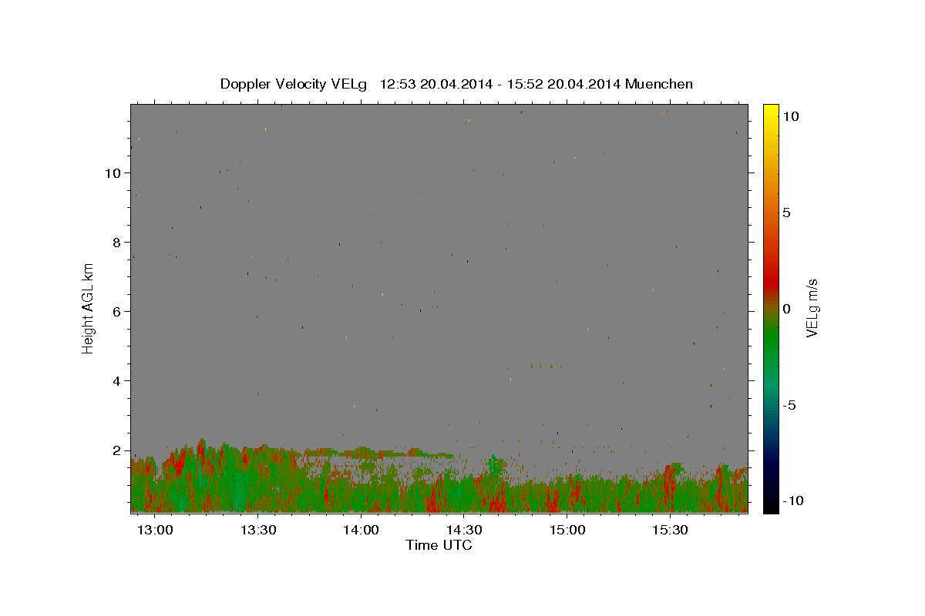Click the 15:30 time axis label
This screenshot has width=925, height=616.
click(x=671, y=530)
